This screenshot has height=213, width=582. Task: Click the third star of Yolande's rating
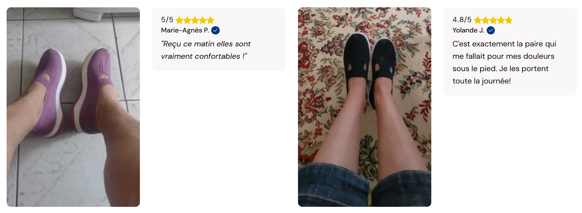click(493, 20)
